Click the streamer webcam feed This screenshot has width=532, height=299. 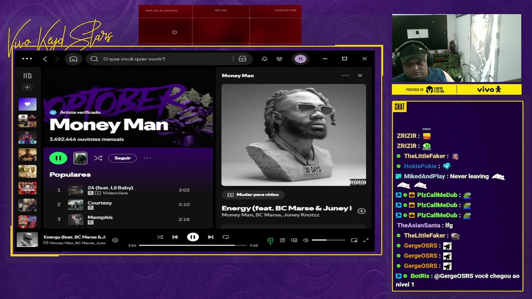(457, 48)
